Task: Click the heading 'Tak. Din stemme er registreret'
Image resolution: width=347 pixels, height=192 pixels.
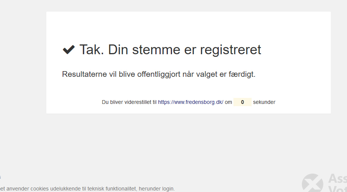Action: [x=170, y=50]
